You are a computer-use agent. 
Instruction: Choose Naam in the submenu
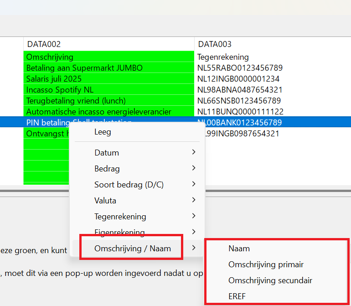(277, 249)
